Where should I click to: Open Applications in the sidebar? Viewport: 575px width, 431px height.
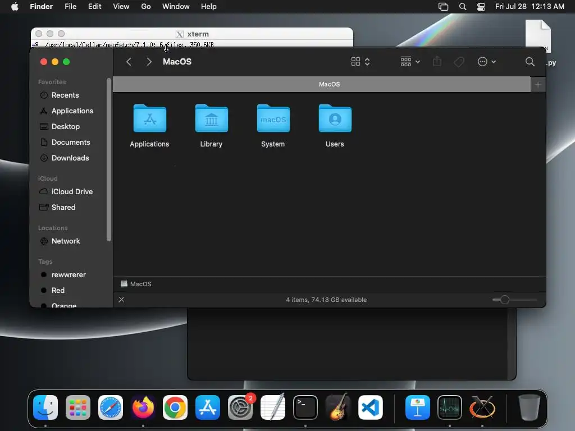[72, 111]
